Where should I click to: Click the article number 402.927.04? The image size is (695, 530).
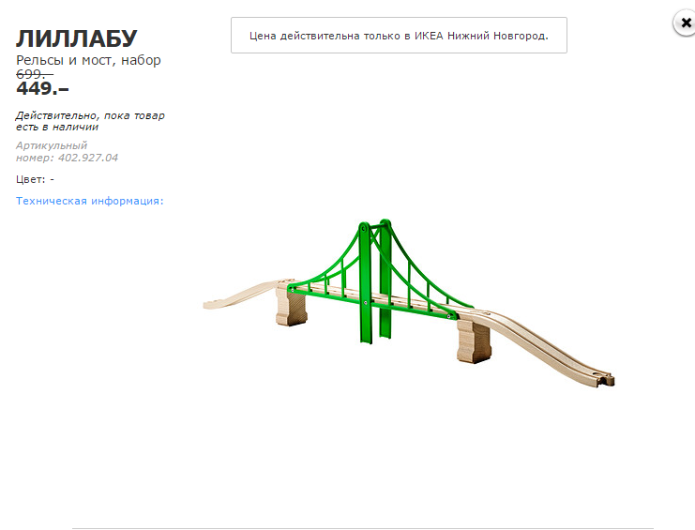[88, 158]
